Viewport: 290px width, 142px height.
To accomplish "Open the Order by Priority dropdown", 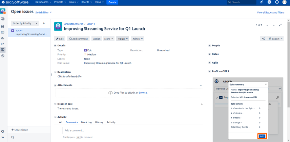I will 25,23.
